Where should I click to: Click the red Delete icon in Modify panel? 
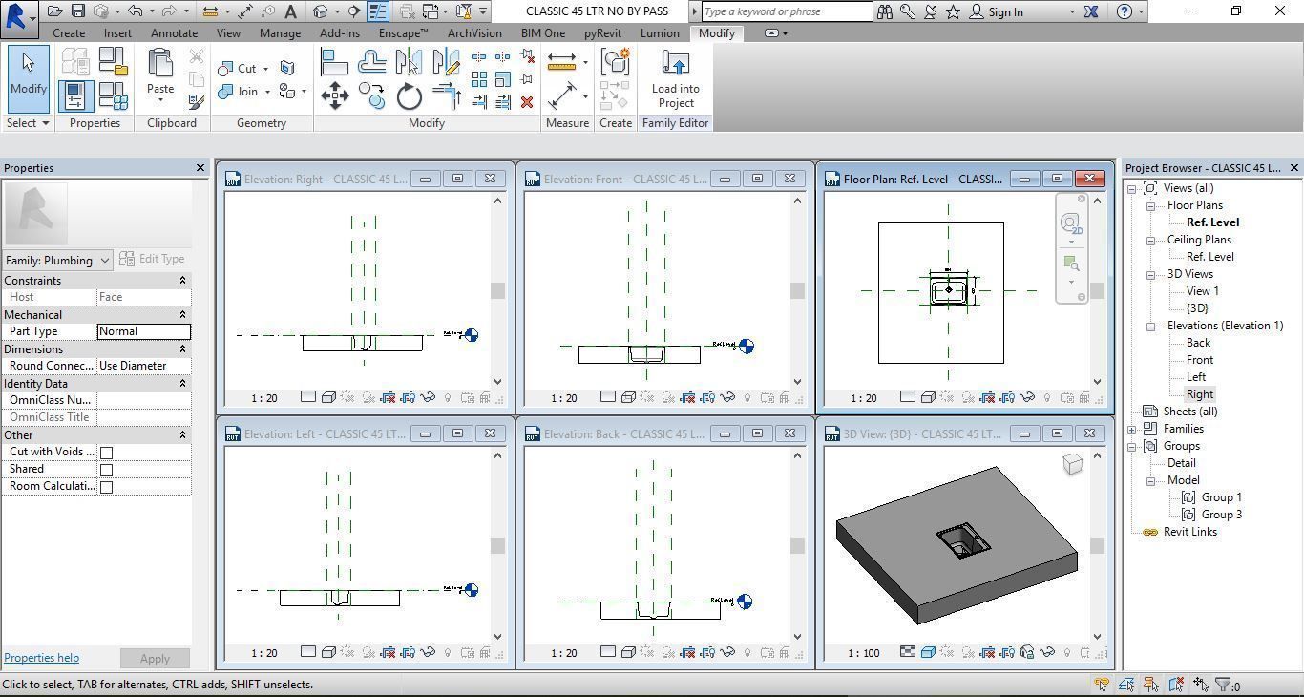(527, 102)
